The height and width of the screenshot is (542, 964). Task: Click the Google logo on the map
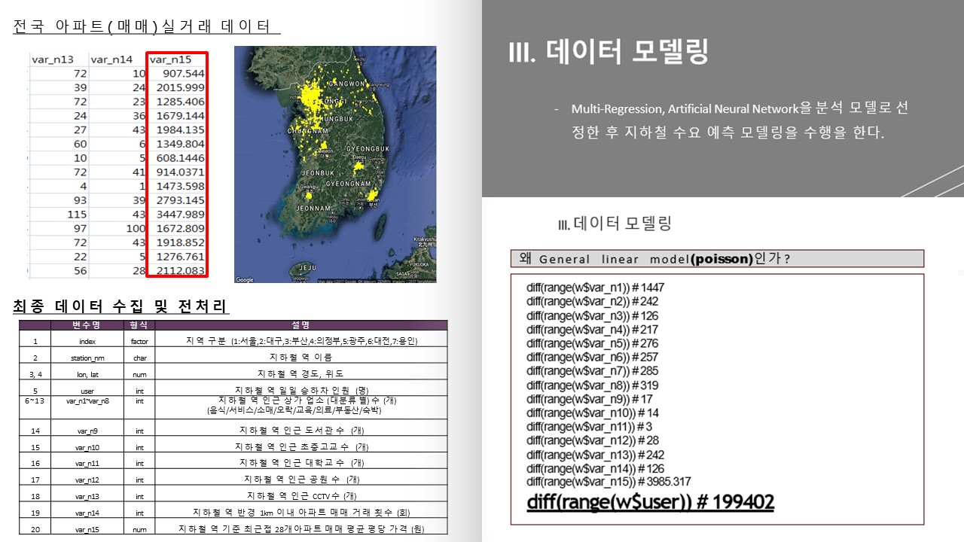(245, 279)
